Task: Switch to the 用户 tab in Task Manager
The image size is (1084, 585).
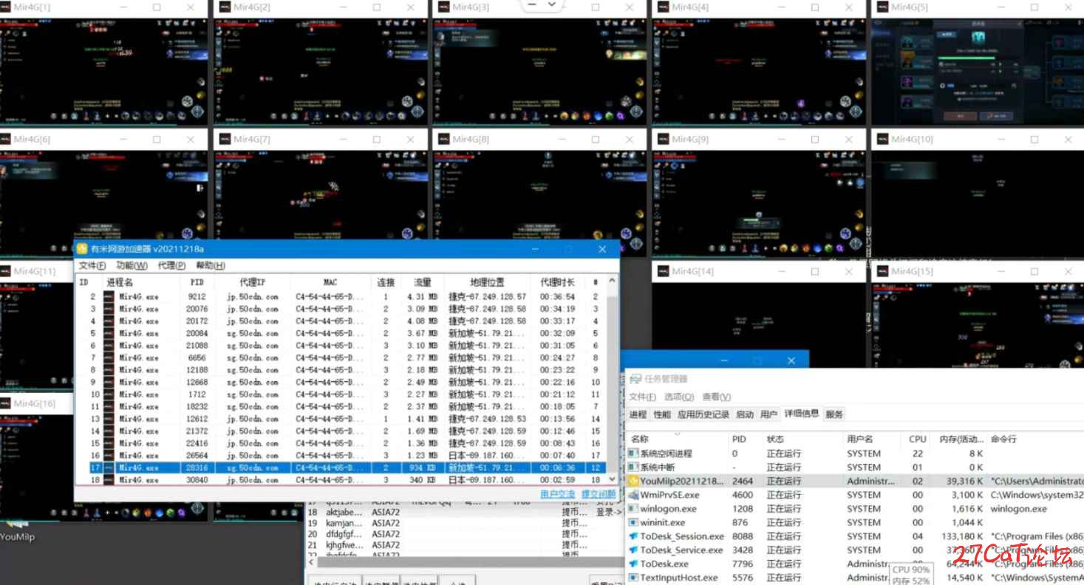Action: coord(768,414)
